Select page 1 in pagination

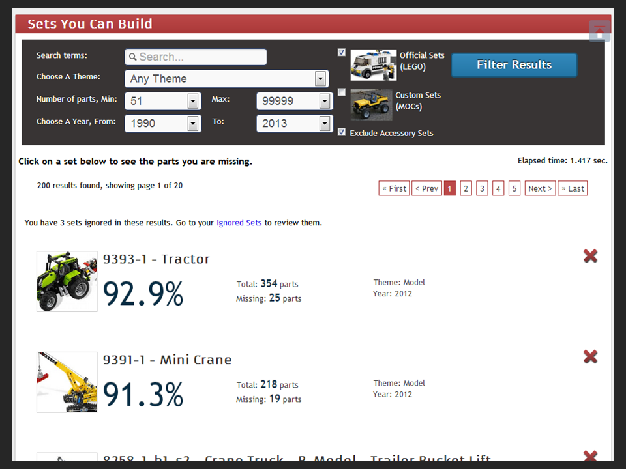pos(449,188)
